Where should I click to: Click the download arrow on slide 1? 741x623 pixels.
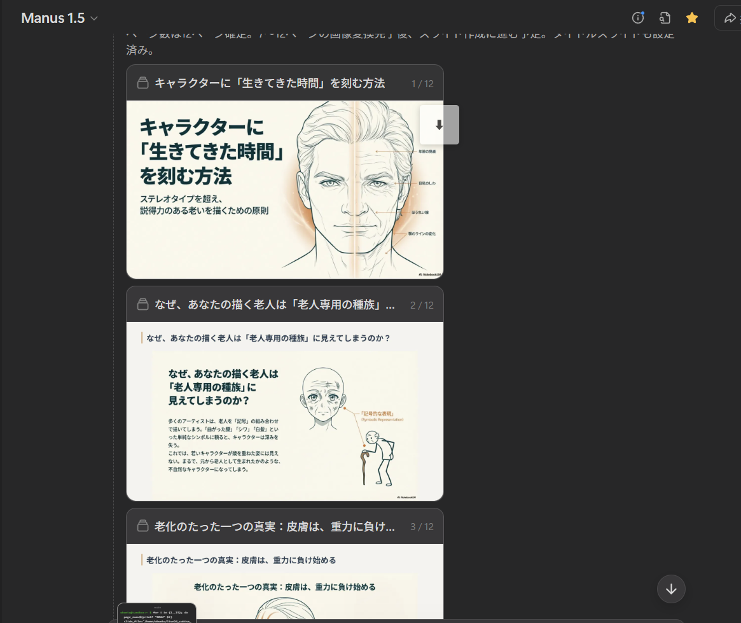point(439,125)
